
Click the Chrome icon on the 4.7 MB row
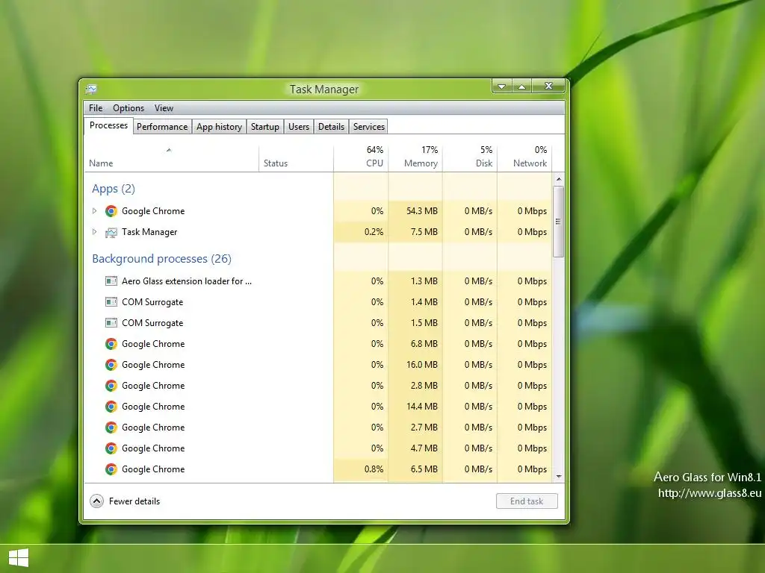[111, 448]
